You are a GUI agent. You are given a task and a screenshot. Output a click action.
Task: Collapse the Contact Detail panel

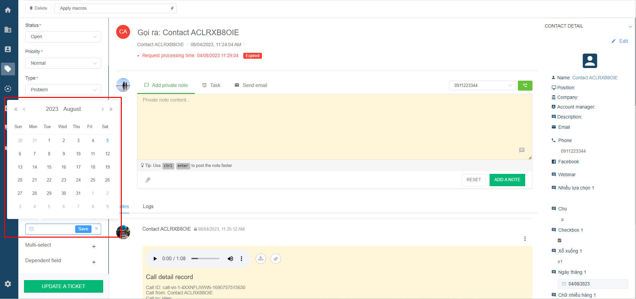(630, 26)
